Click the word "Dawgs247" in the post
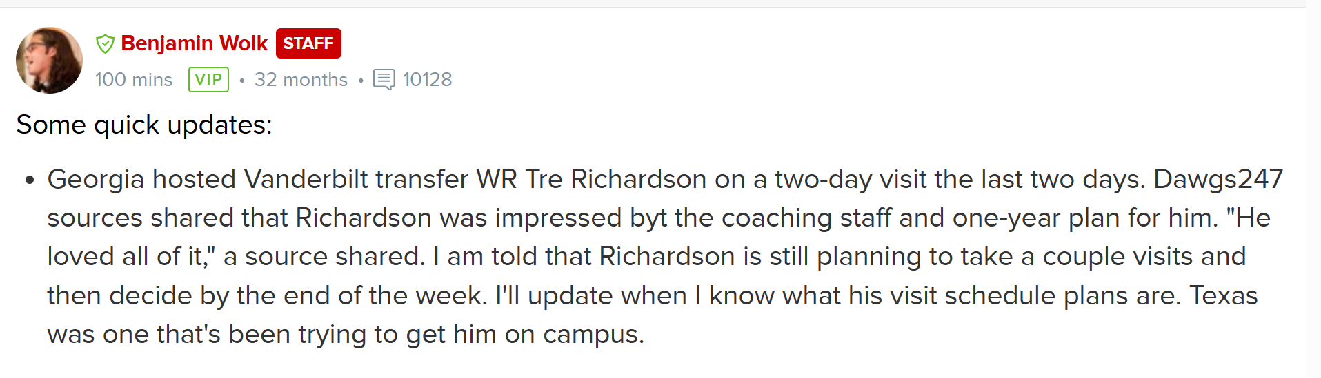This screenshot has height=378, width=1321. [x=1218, y=179]
